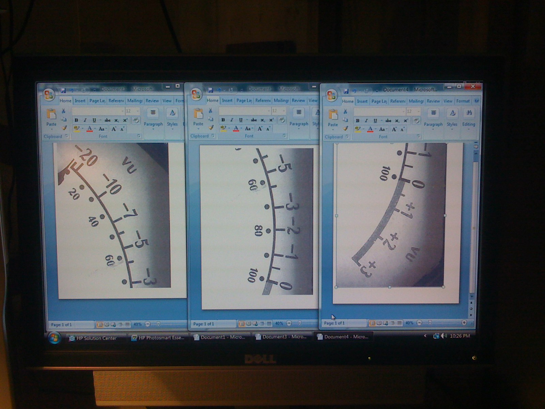
Task: Zoom in using plus in Document4 status bar
Action: coord(464,322)
